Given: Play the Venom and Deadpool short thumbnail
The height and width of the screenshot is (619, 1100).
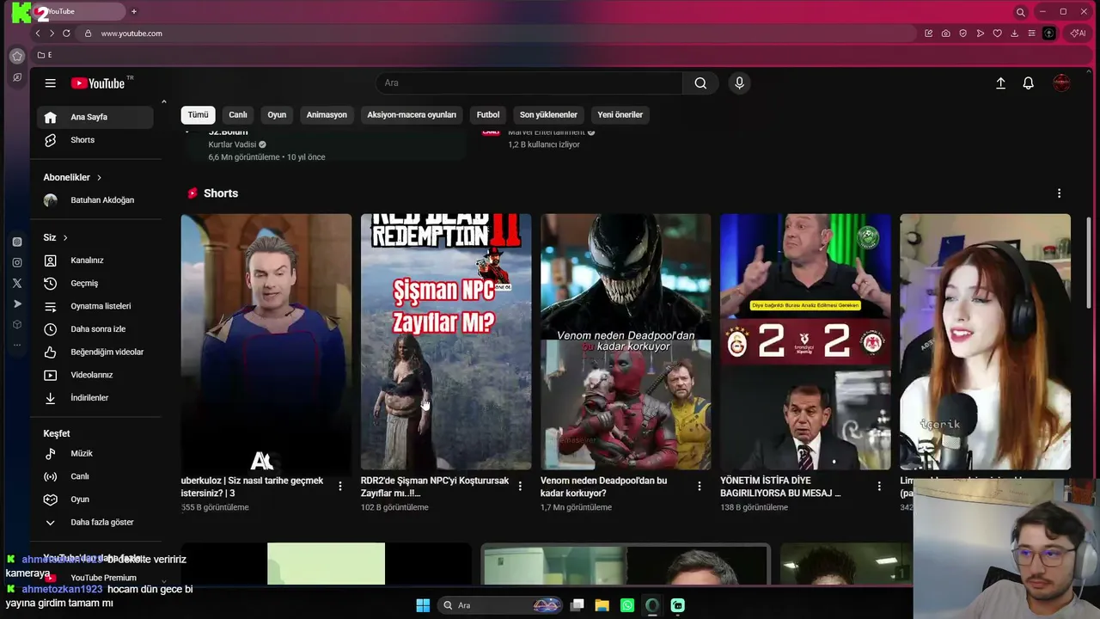Looking at the screenshot, I should tap(626, 341).
